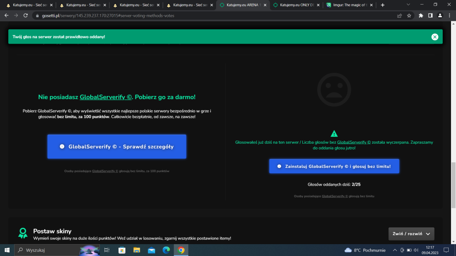Open Chrome three-dot menu

449,15
